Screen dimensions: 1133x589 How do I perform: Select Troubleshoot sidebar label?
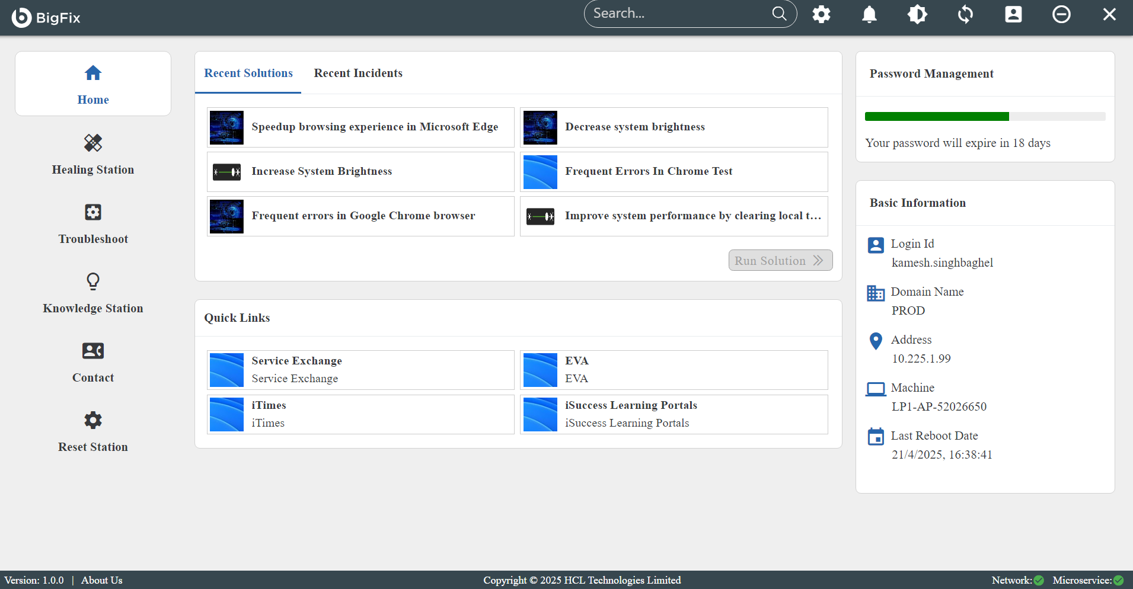tap(93, 239)
